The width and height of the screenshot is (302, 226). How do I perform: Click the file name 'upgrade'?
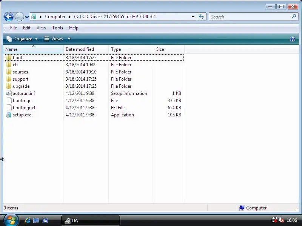coord(21,86)
